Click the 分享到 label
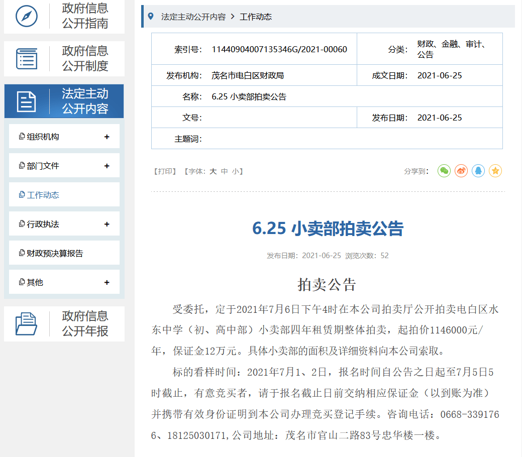The image size is (522, 457). coord(416,171)
